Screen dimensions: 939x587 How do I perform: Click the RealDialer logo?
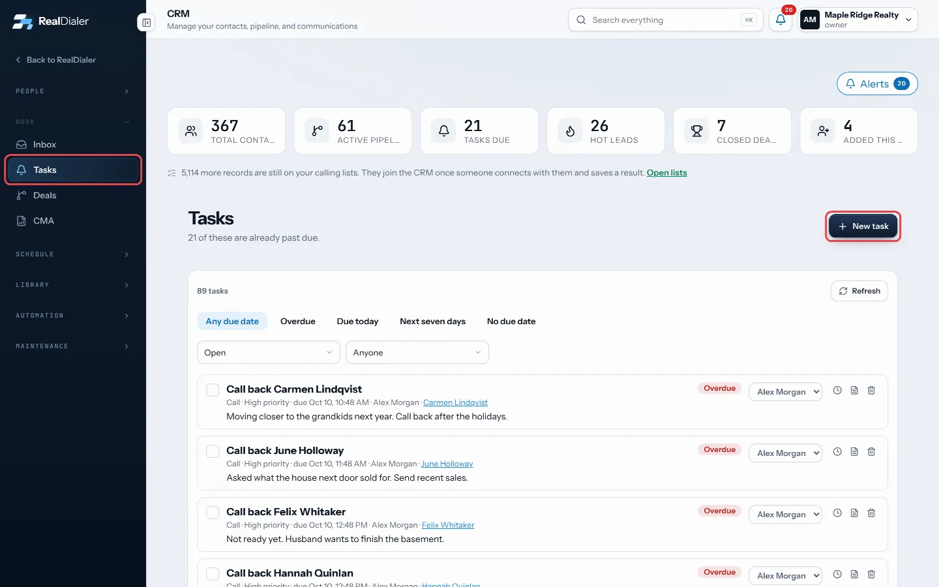pyautogui.click(x=51, y=22)
